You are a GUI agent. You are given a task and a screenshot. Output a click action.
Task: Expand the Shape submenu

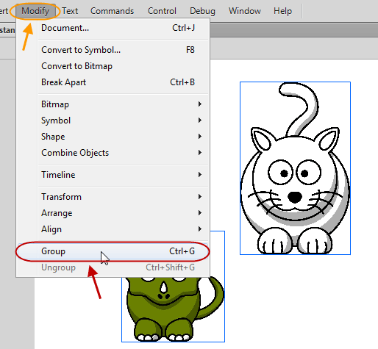(113, 137)
